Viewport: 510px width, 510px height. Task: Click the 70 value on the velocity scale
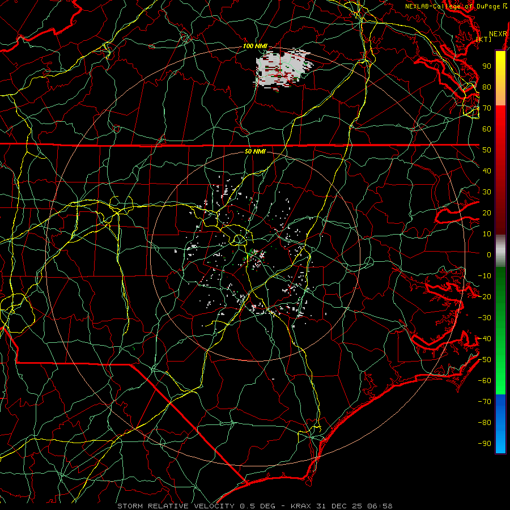[x=487, y=108]
